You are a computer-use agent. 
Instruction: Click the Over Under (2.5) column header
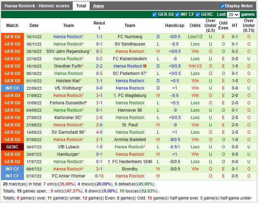pyautogui.click(x=211, y=26)
